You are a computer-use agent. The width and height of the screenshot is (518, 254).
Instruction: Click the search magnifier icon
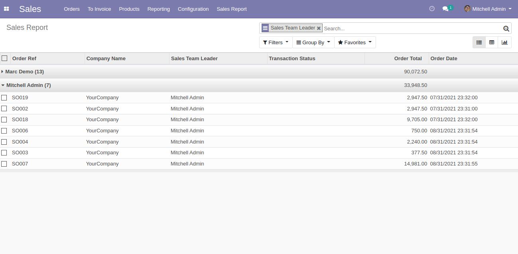(506, 28)
